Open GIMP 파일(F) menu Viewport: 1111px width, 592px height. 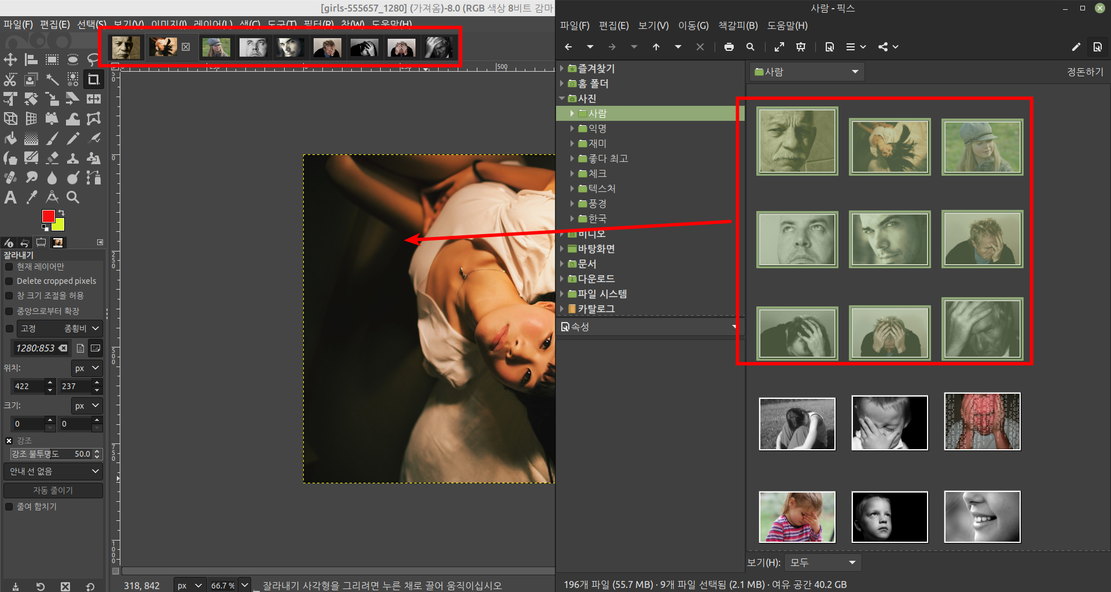[x=18, y=24]
